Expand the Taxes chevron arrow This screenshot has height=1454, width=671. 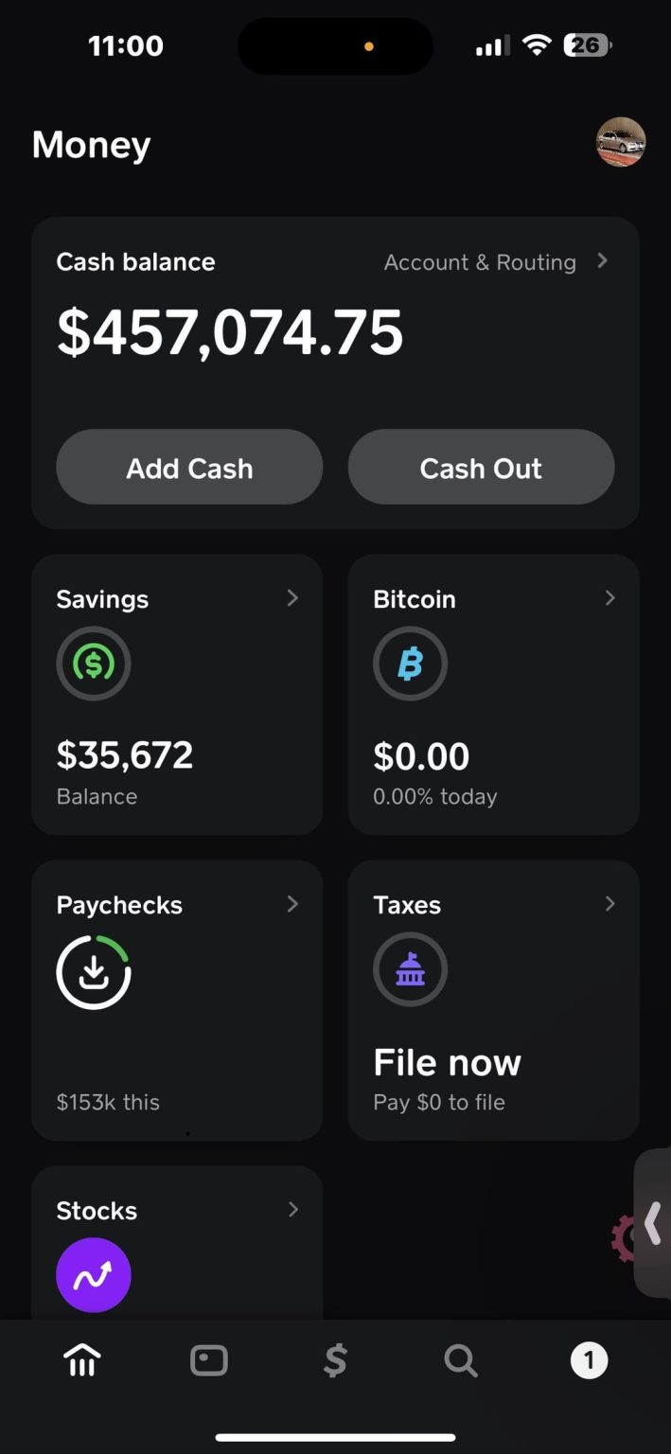click(609, 904)
